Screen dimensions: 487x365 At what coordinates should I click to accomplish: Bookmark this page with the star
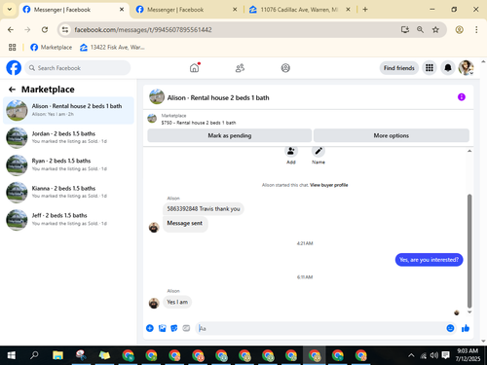(x=435, y=30)
